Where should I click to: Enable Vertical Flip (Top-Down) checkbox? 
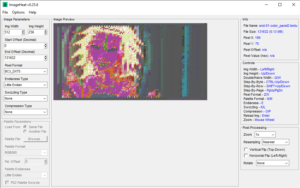coord(246,149)
